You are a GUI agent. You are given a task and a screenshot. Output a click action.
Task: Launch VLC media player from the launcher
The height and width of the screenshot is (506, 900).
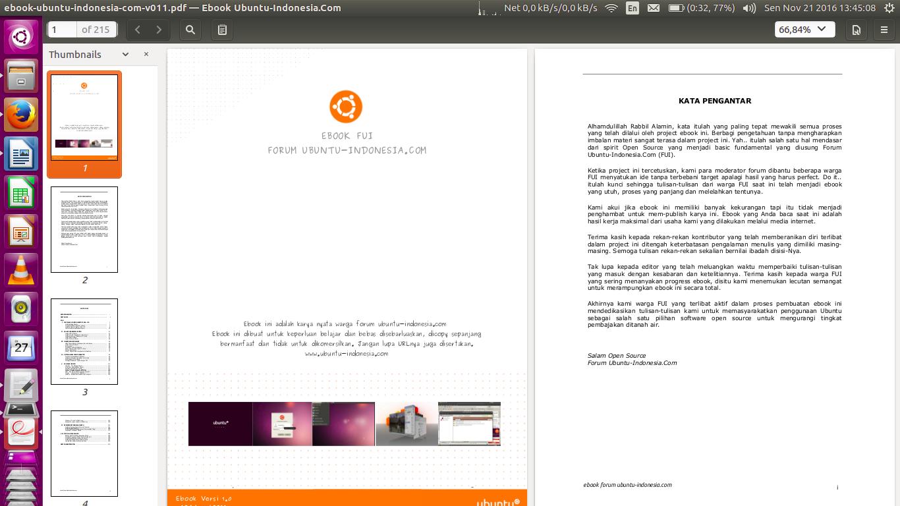22,269
